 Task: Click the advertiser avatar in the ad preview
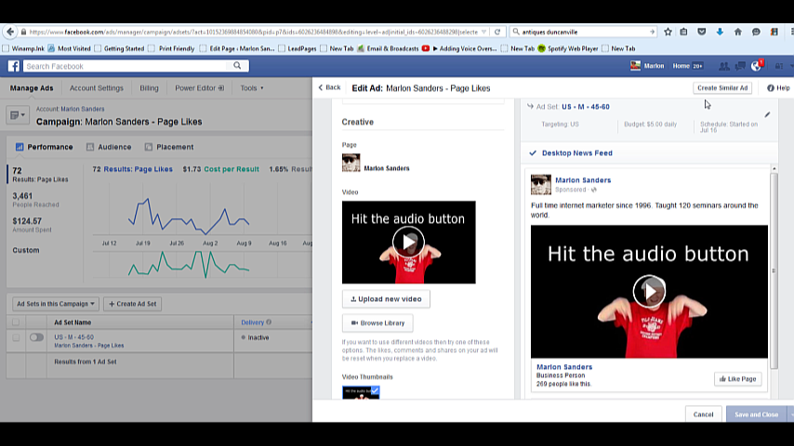click(541, 185)
